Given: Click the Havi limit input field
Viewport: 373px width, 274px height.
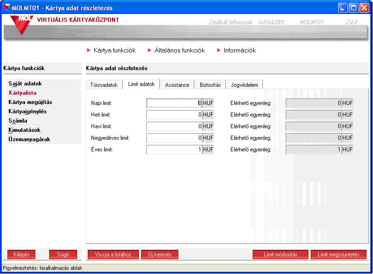Looking at the screenshot, I should 174,126.
